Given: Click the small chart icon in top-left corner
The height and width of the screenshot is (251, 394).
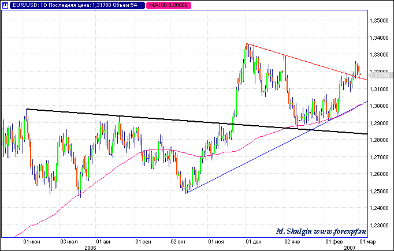Looking at the screenshot, I should [6, 5].
